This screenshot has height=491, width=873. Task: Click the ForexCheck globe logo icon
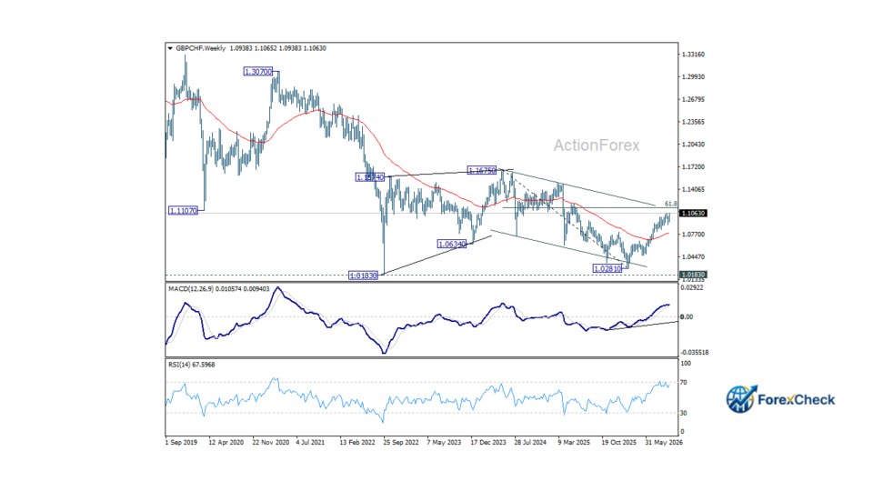(x=741, y=399)
